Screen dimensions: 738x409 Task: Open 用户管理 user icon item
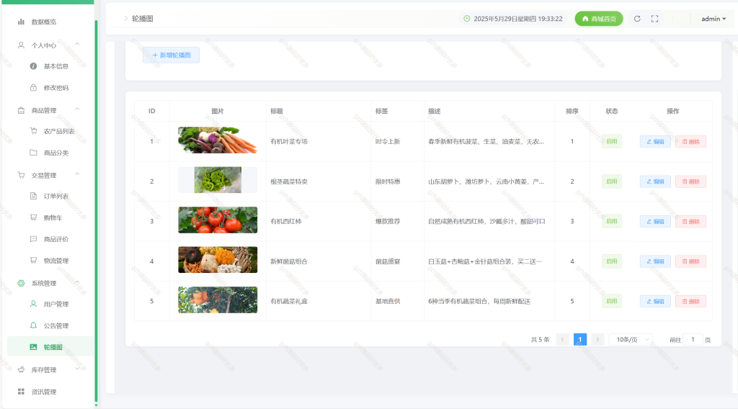33,304
